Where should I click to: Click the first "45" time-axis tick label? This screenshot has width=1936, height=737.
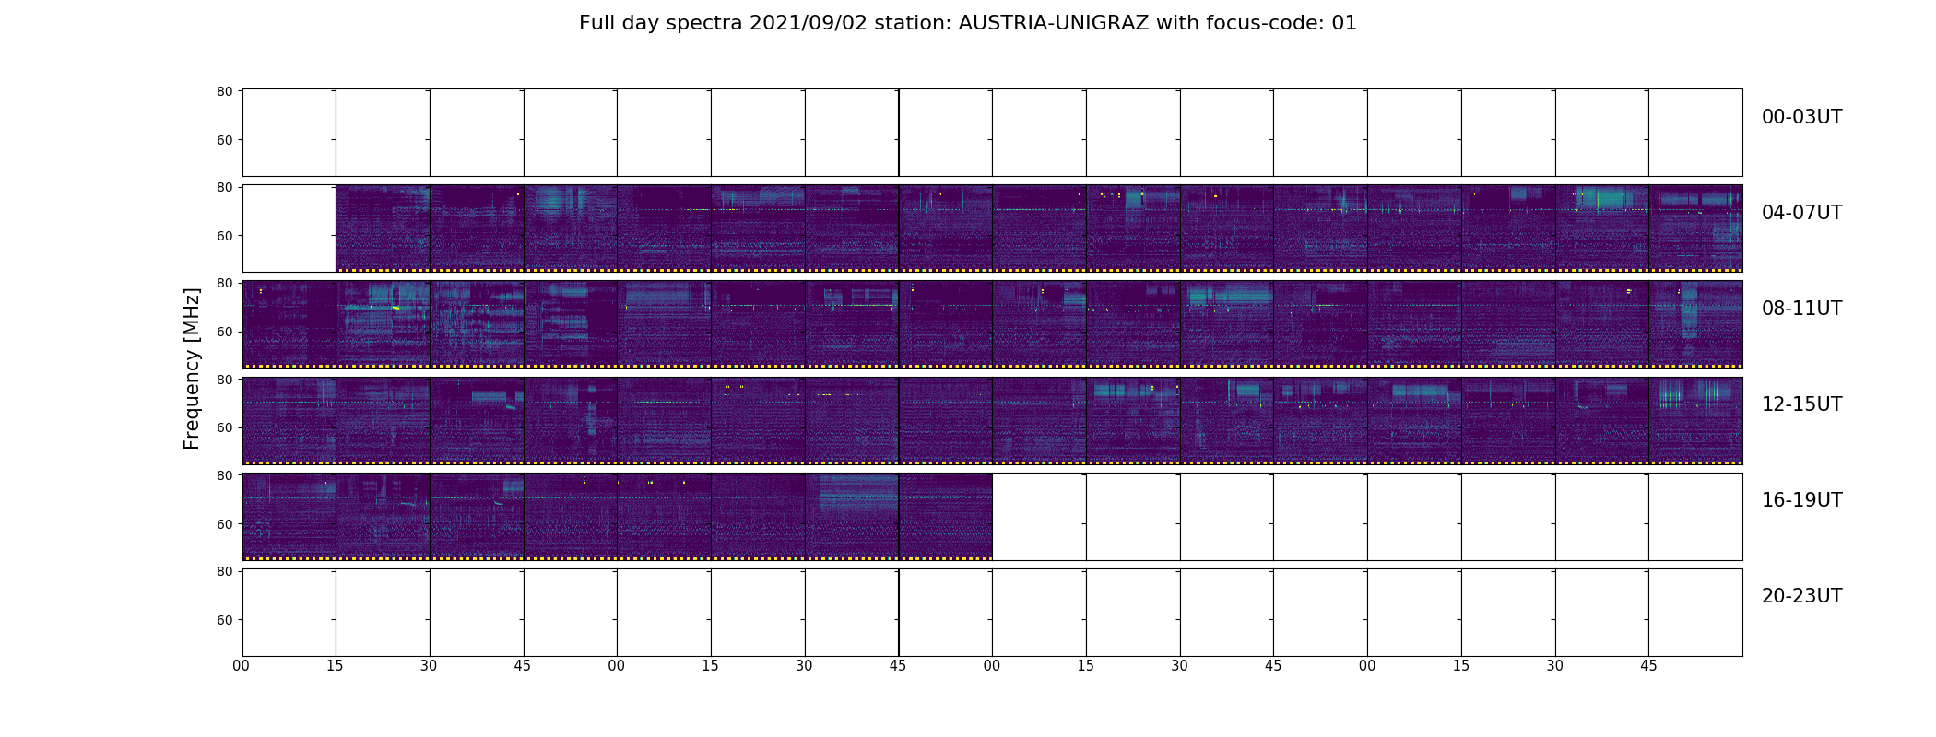[523, 666]
